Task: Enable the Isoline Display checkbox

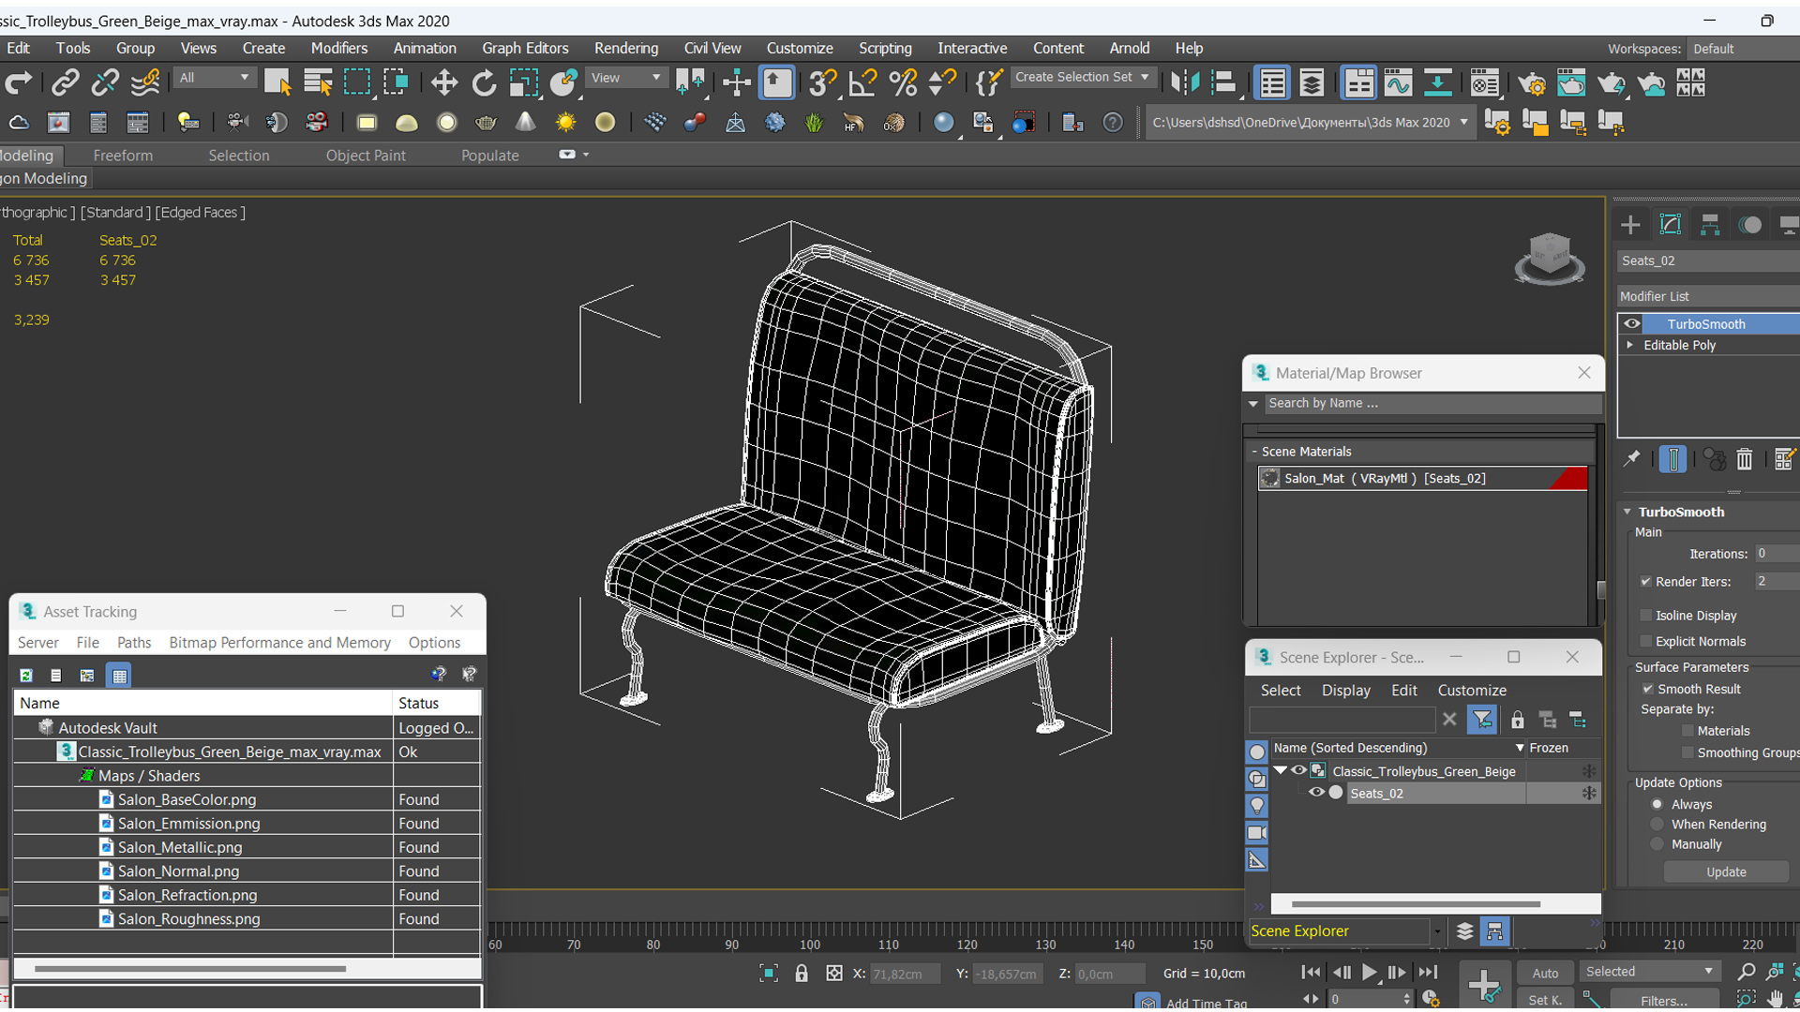Action: coord(1646,616)
